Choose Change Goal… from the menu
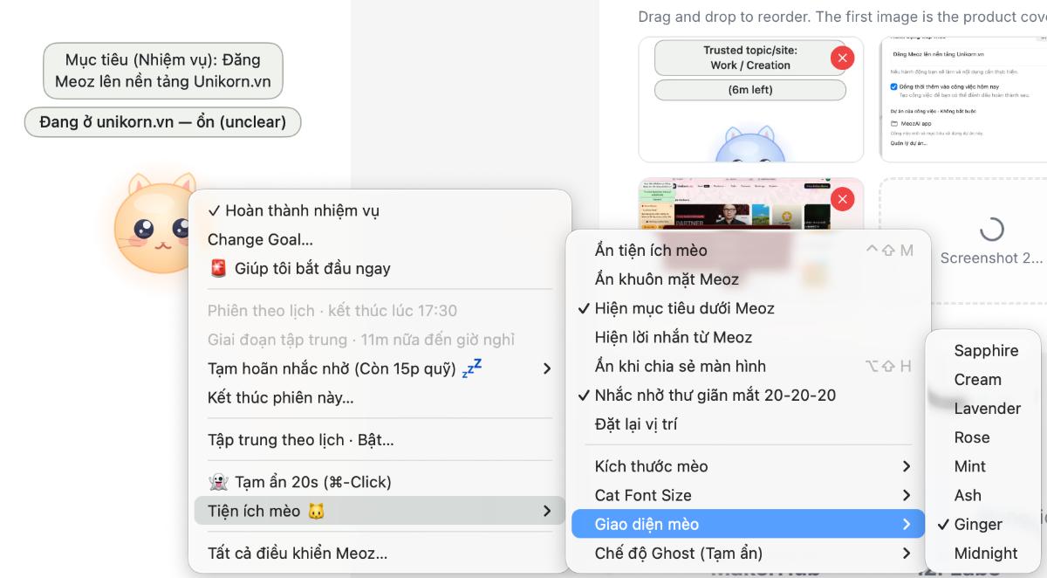Viewport: 1047px width, 578px height. coord(380,240)
